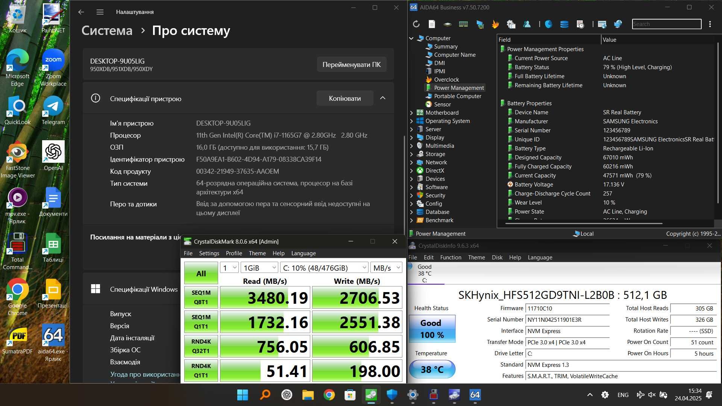Image resolution: width=722 pixels, height=406 pixels.
Task: Open QuickLook desktop shortcut
Action: 17,111
